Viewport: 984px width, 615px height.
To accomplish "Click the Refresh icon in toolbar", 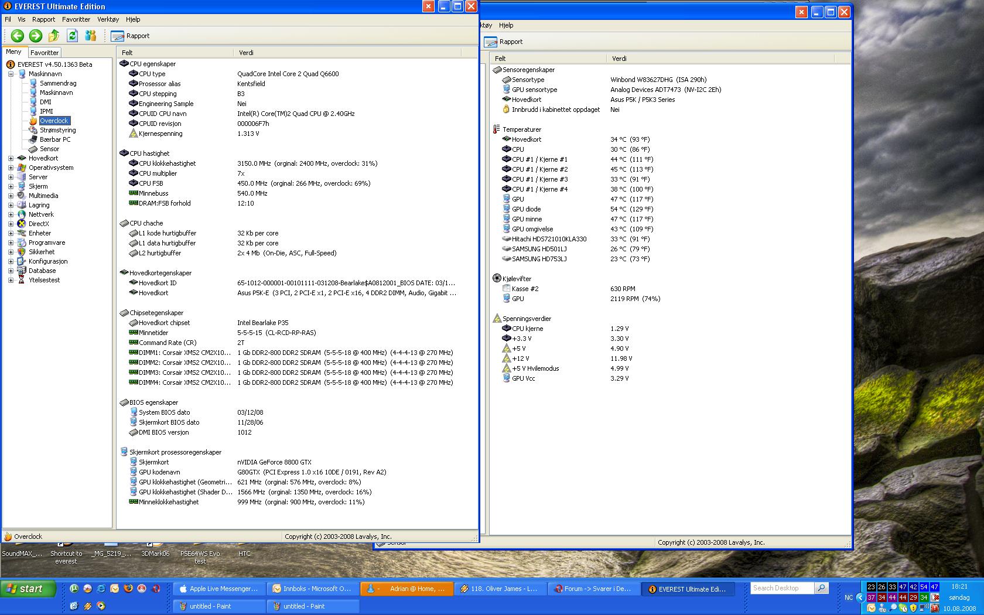I will 72,36.
